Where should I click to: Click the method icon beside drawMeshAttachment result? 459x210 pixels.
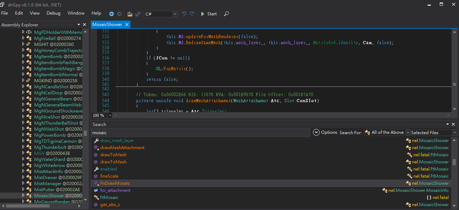point(96,148)
